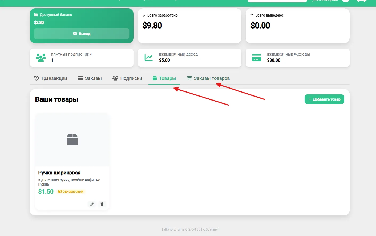
Task: Click the box placeholder icon on product
Action: coord(72,140)
